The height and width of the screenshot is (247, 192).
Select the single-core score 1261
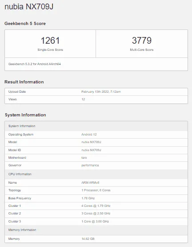(x=50, y=41)
